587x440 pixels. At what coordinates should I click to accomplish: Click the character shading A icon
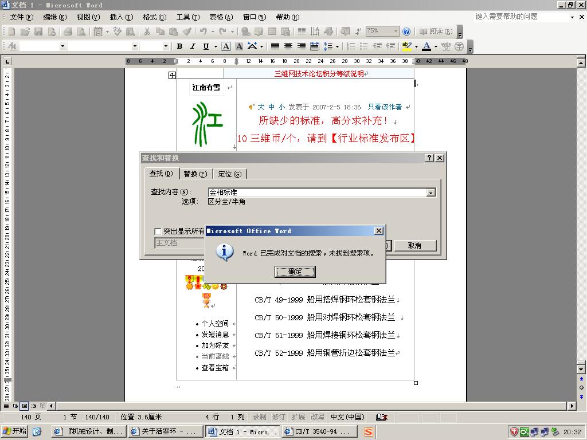(239, 46)
